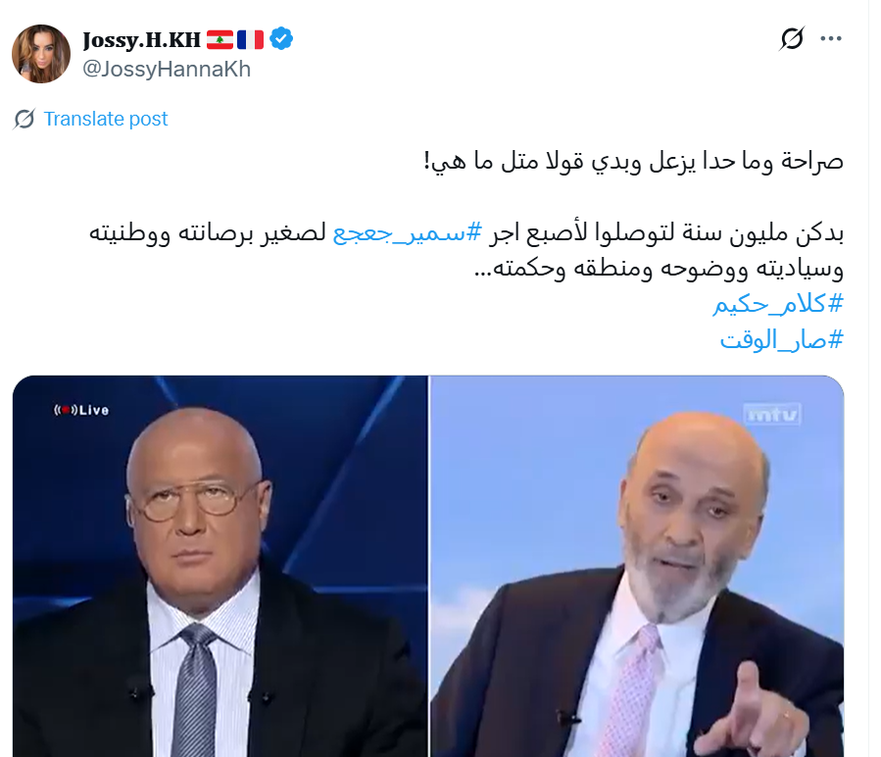Click the Grok icon near top right
Screen dimensions: 881x757
pyautogui.click(x=792, y=39)
